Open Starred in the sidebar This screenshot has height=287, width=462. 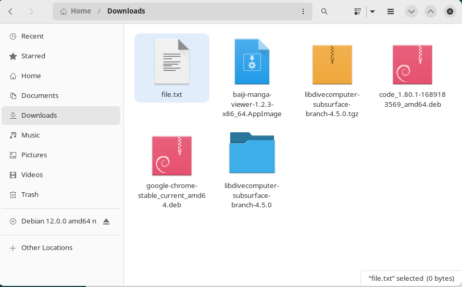pyautogui.click(x=61, y=56)
